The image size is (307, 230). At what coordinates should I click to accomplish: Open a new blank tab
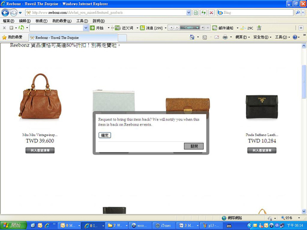click(122, 38)
